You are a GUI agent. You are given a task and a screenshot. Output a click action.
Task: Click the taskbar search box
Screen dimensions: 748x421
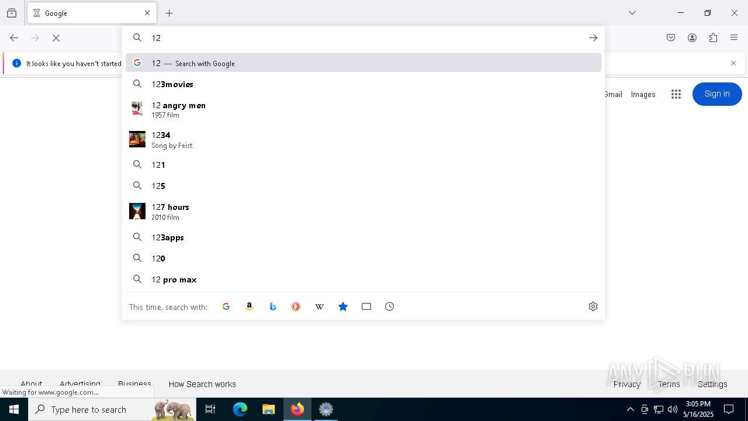pos(112,409)
